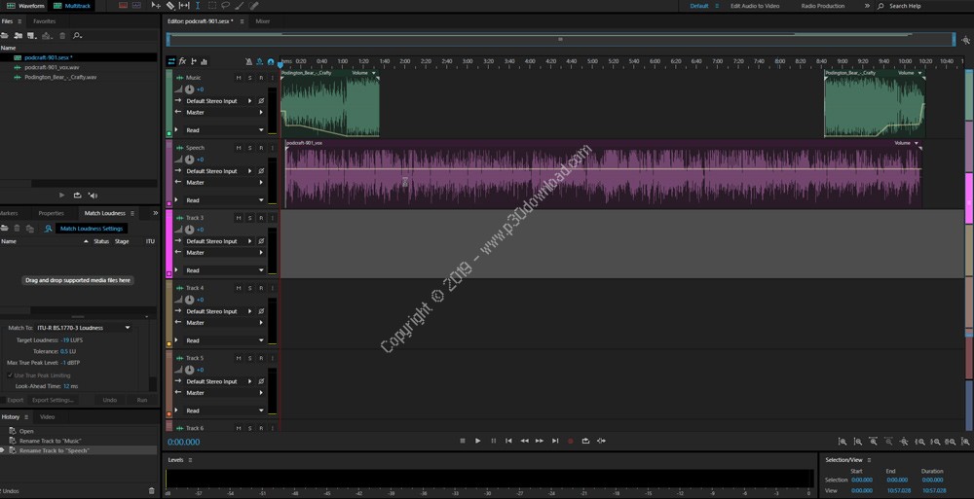Open the track effects (fx) view
Screen dimensions: 974x499
(182, 61)
